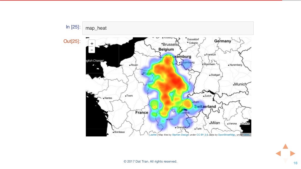The height and width of the screenshot is (169, 301).
Task: Click the Munich city label
Action: 240,84
